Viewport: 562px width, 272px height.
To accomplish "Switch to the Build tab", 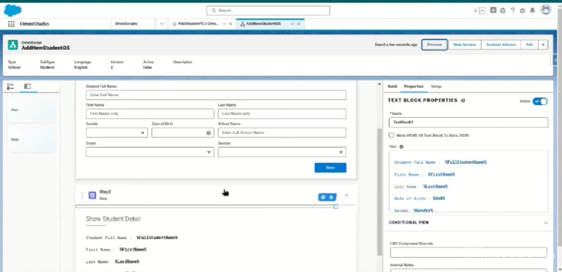I will 392,86.
